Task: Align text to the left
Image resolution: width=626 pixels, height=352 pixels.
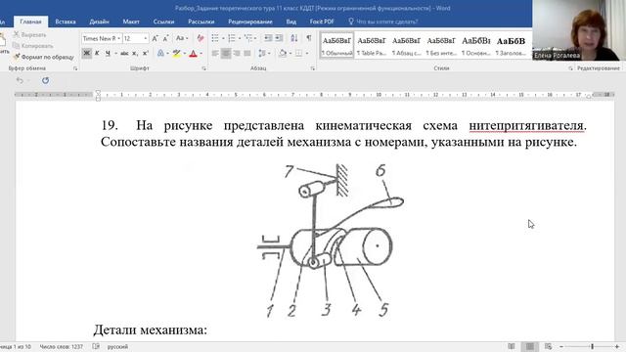Action: tap(215, 53)
